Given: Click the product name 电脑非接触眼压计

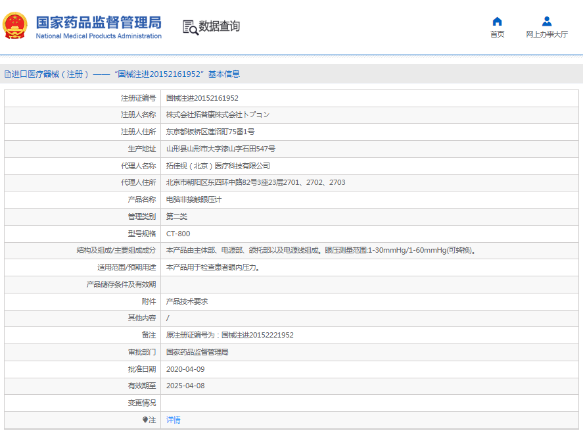Looking at the screenshot, I should (194, 199).
